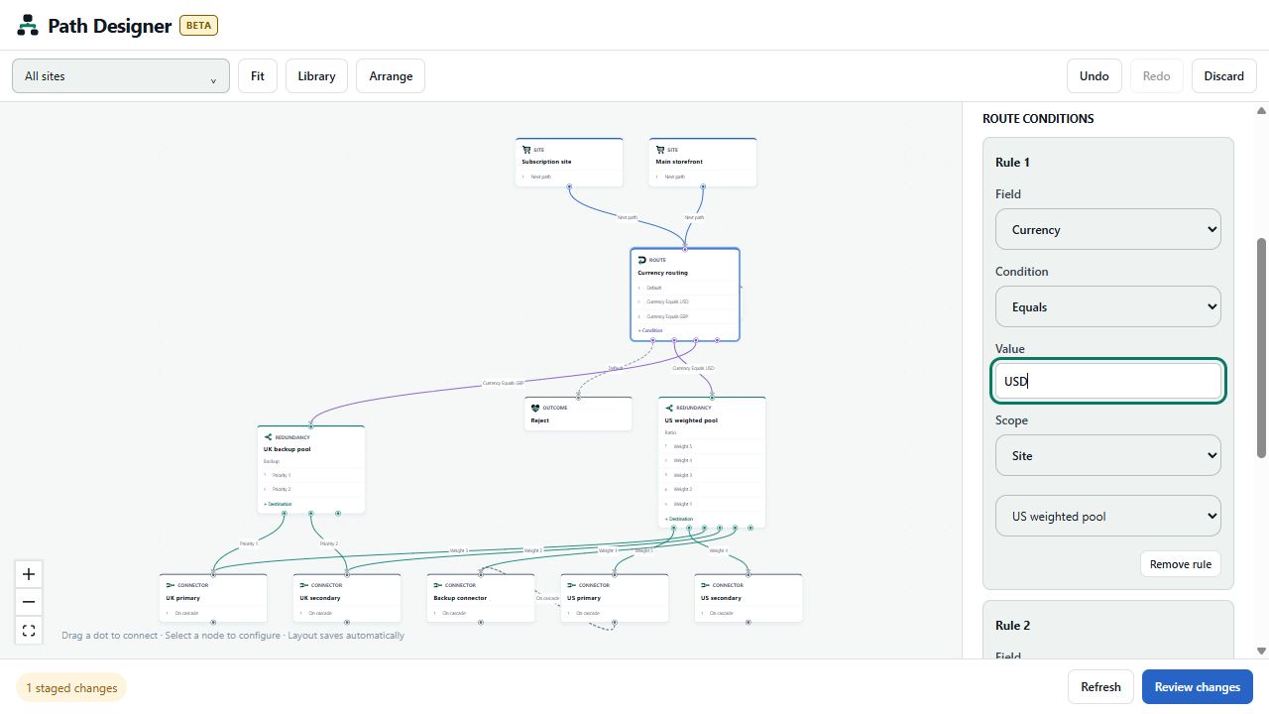Click the connector icon on UK primary node
This screenshot has width=1269, height=714.
pos(171,585)
